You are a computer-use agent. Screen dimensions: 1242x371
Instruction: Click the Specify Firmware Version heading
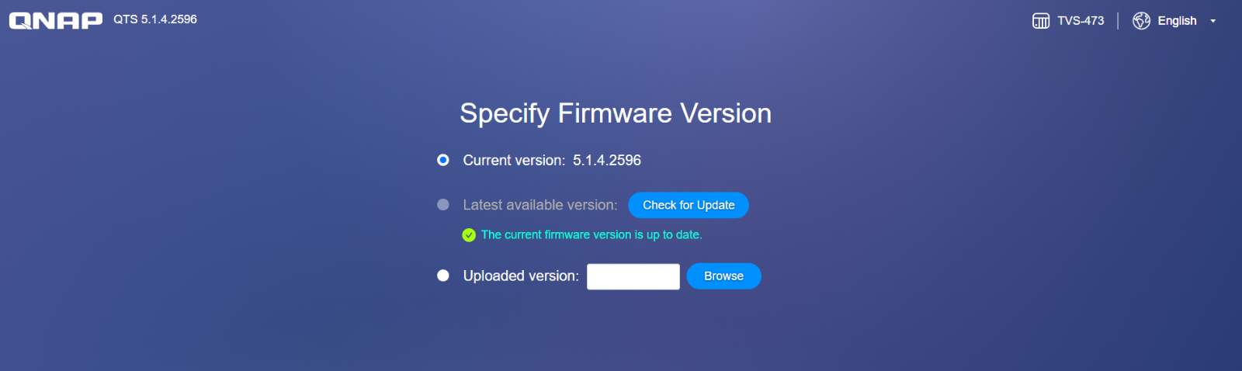[x=616, y=113]
